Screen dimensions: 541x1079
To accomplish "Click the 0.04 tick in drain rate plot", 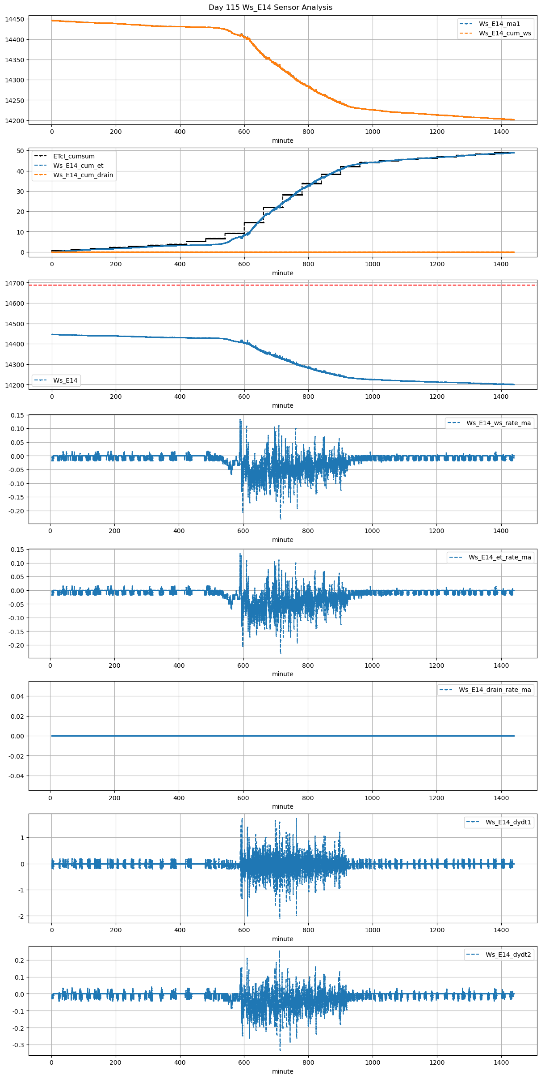I will tap(17, 696).
